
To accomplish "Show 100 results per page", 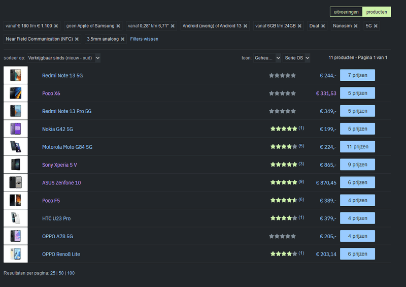I will [71, 273].
